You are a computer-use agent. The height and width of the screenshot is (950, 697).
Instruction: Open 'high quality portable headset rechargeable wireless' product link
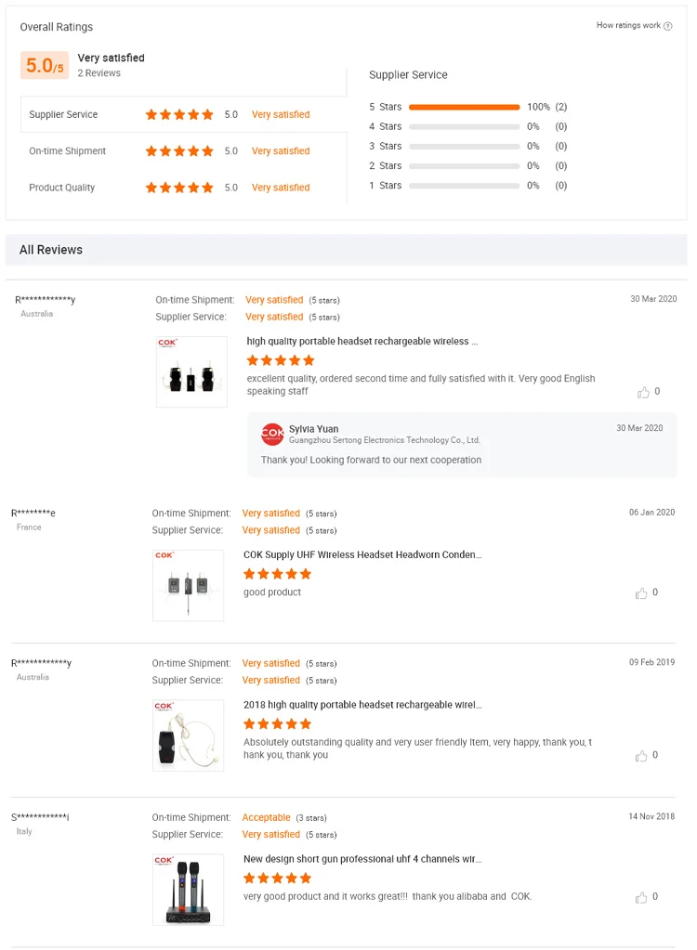(x=362, y=342)
